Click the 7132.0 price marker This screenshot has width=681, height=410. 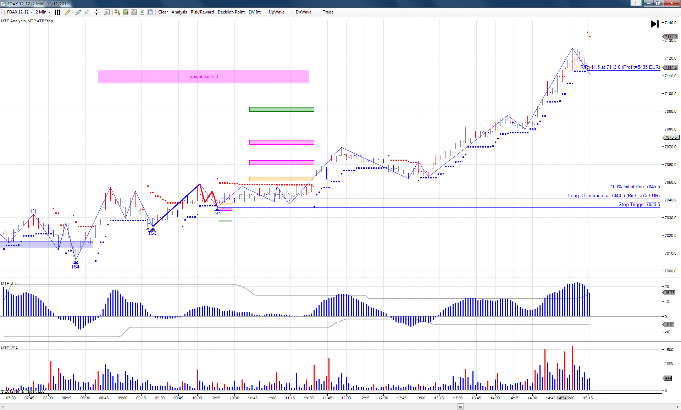[x=670, y=37]
